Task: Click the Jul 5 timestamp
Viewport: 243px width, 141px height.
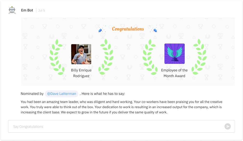Action: (x=42, y=10)
